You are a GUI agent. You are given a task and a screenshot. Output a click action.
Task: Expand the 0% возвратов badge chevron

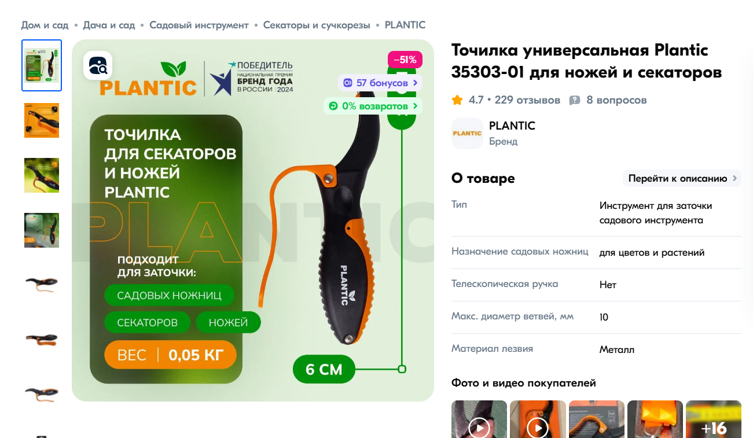415,106
